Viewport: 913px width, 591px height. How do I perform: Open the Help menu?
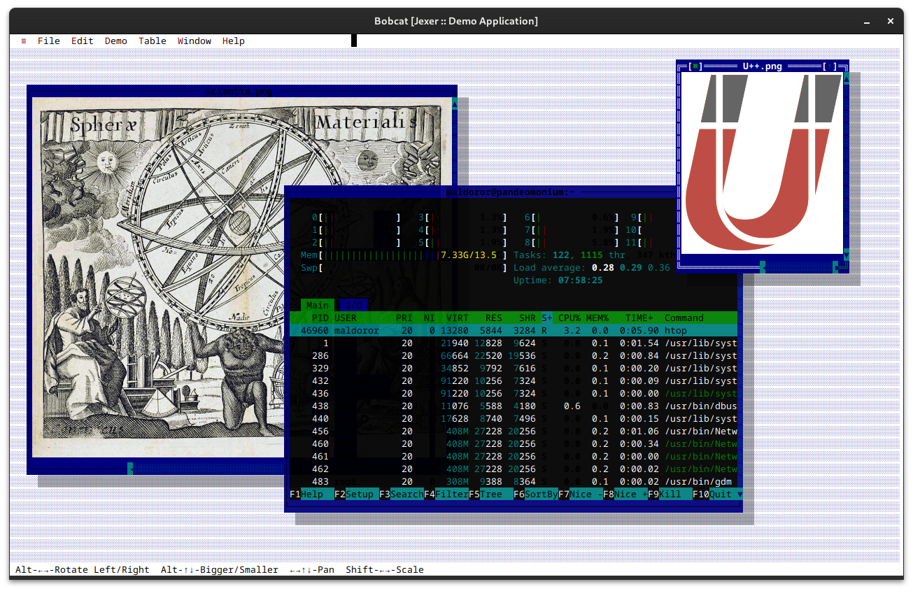click(x=234, y=41)
